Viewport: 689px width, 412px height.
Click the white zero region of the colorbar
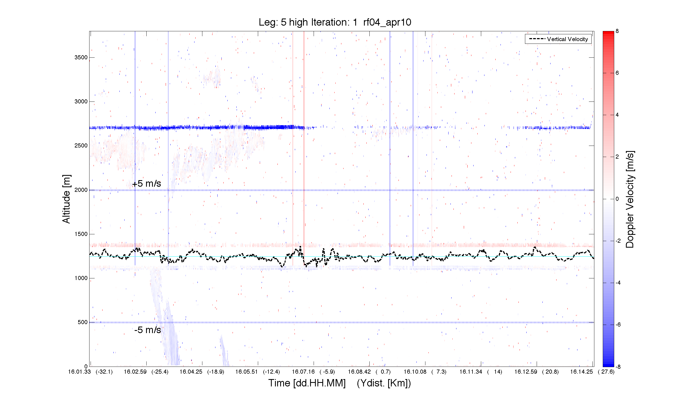(608, 199)
